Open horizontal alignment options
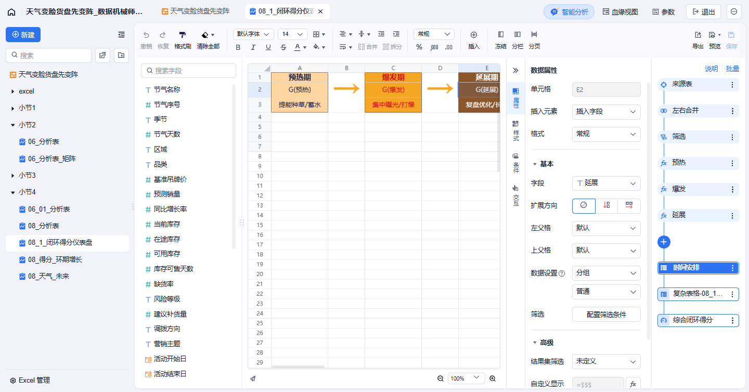This screenshot has height=392, width=749. click(346, 34)
